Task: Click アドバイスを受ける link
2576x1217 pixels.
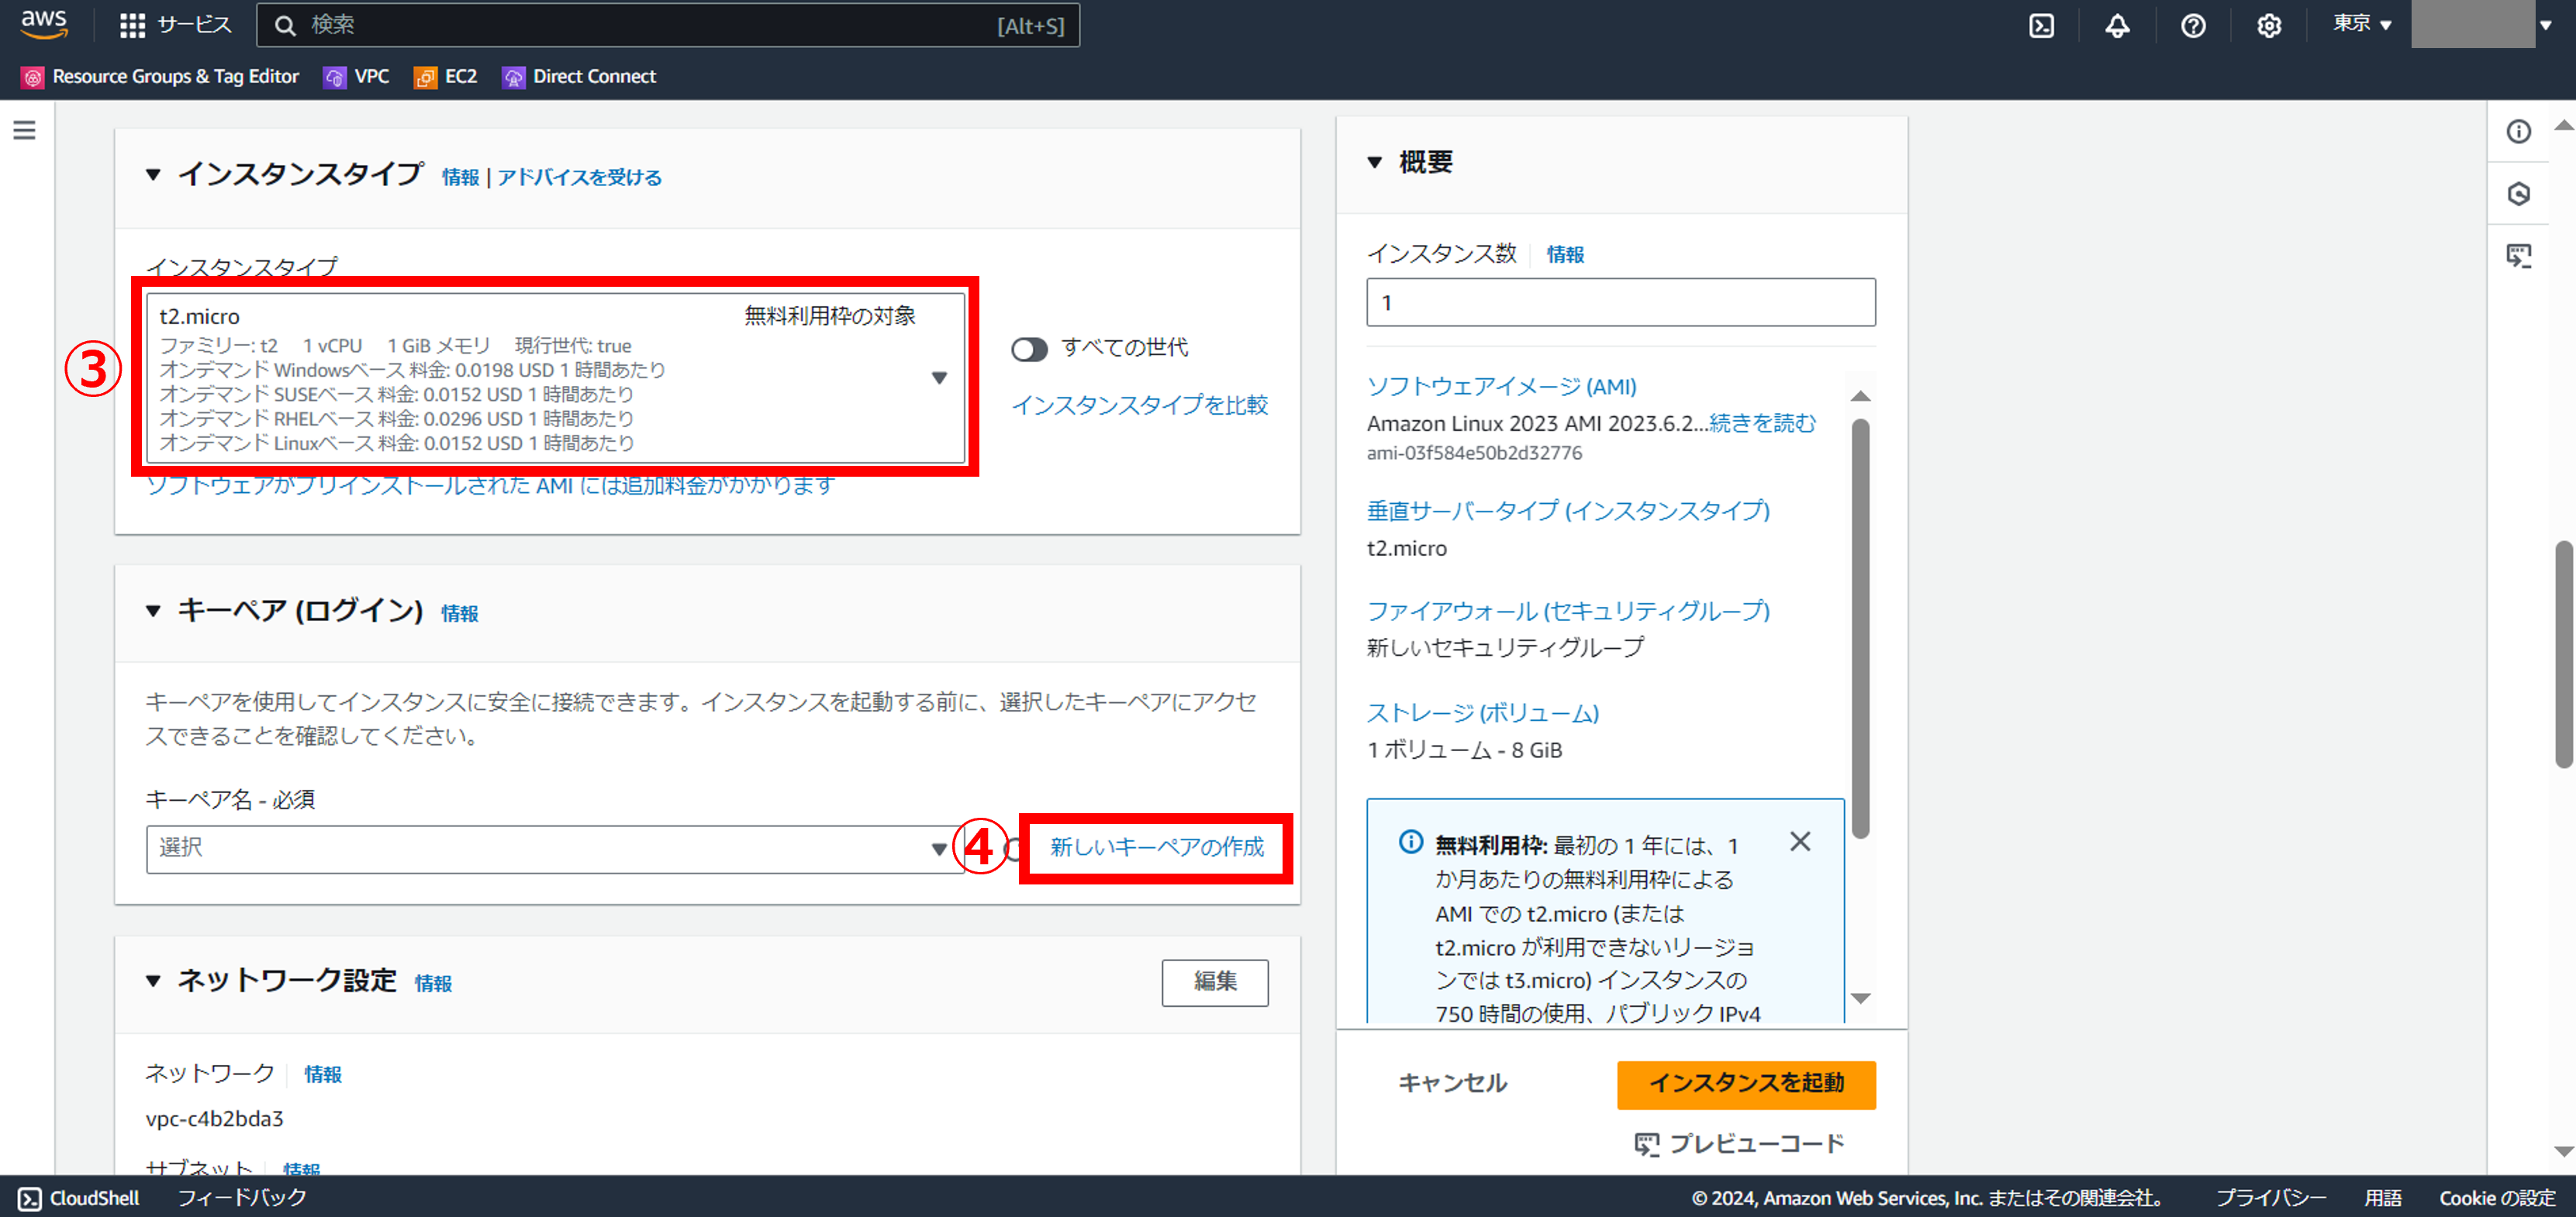Action: point(580,177)
